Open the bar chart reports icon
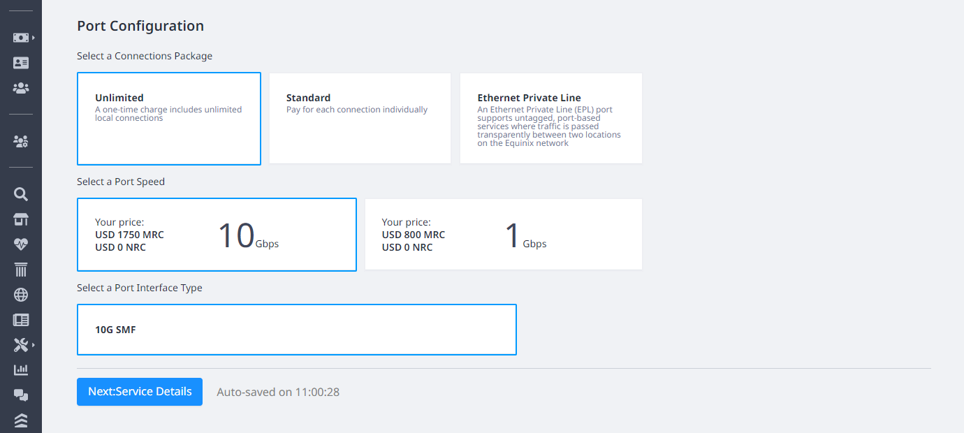This screenshot has height=433, width=964. pos(21,369)
